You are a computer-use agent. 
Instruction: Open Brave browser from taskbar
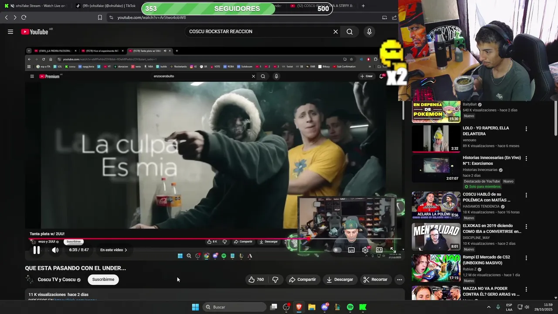click(299, 307)
